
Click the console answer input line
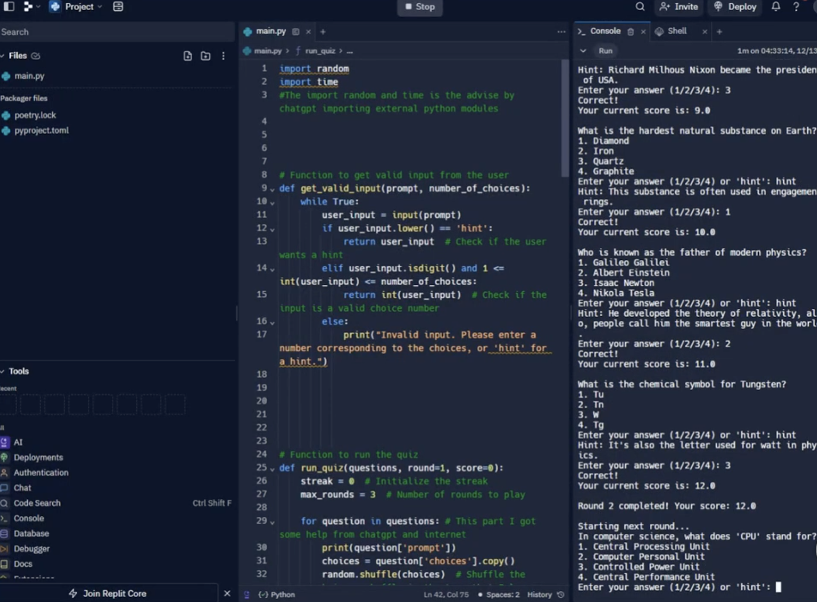(x=680, y=587)
